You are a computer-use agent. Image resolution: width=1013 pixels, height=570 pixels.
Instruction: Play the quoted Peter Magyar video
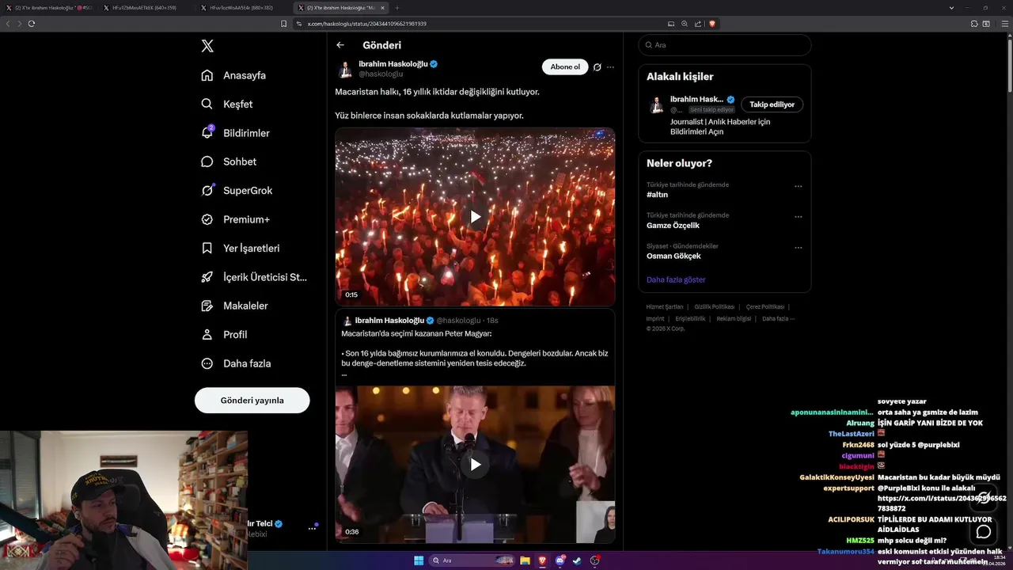click(x=475, y=464)
